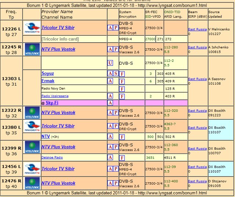The height and width of the screenshot is (197, 235).
Task: Click the 'A Sazonov' source cell
Action: (220, 81)
